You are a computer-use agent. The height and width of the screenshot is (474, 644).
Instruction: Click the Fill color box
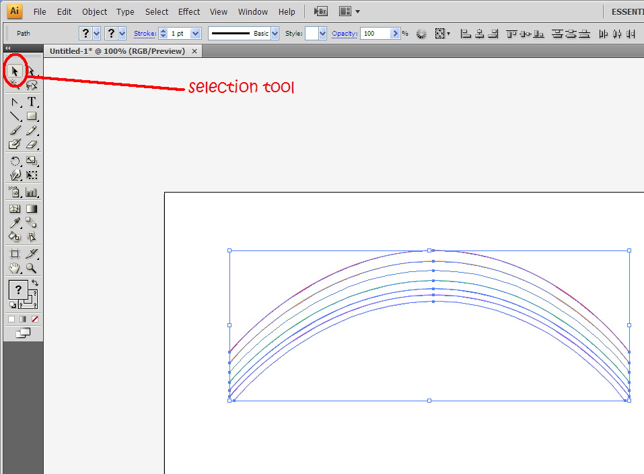tap(18, 290)
